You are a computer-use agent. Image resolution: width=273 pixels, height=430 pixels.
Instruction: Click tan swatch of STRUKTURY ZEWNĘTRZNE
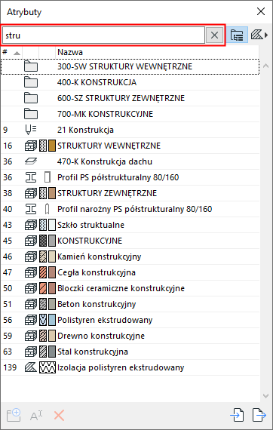click(x=52, y=193)
